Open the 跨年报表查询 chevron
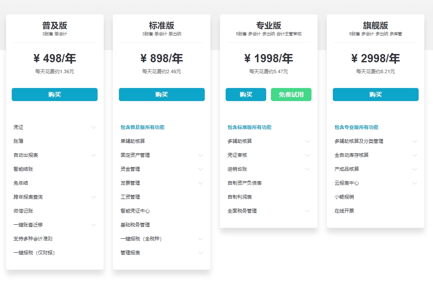This screenshot has width=433, height=284. [x=94, y=197]
